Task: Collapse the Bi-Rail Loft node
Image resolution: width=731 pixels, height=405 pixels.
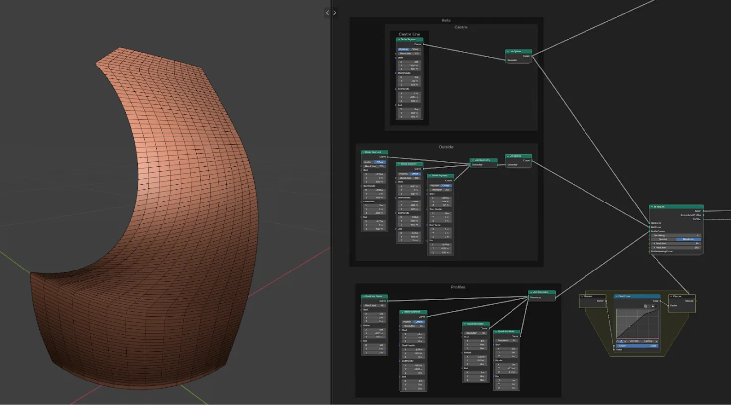Action: (652, 207)
